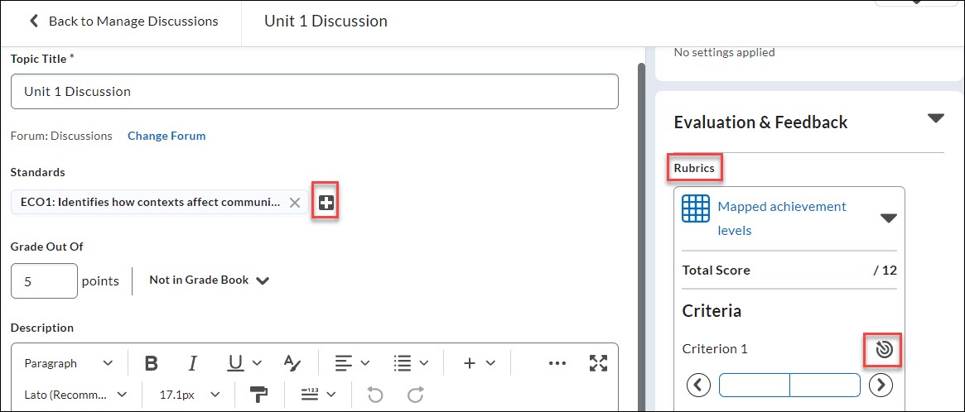
Task: Open the text color picker
Action: [292, 363]
